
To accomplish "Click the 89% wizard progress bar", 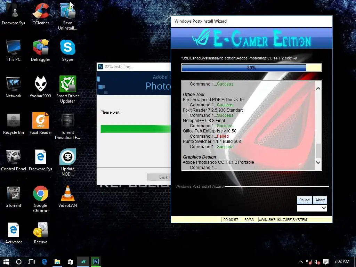I will pyautogui.click(x=252, y=68).
